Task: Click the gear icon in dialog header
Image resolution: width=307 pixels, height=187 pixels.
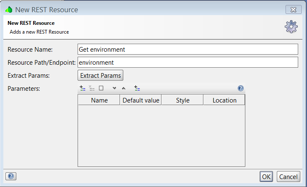Action: [x=291, y=26]
